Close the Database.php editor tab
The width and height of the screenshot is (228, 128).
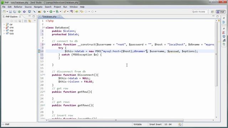click(x=59, y=17)
